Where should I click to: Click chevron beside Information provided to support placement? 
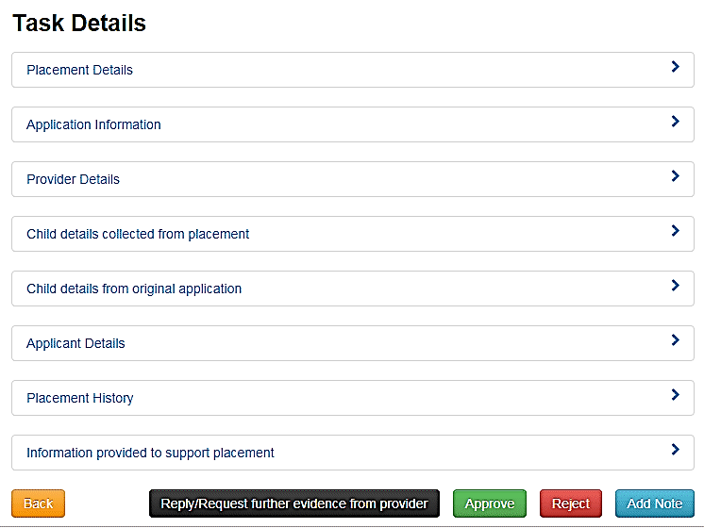click(675, 450)
